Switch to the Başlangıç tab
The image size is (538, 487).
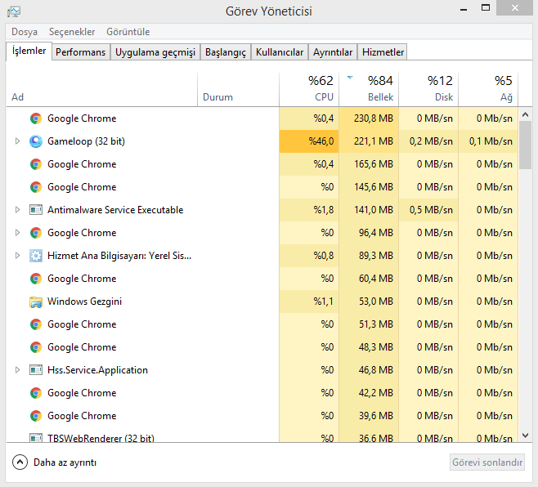[225, 52]
